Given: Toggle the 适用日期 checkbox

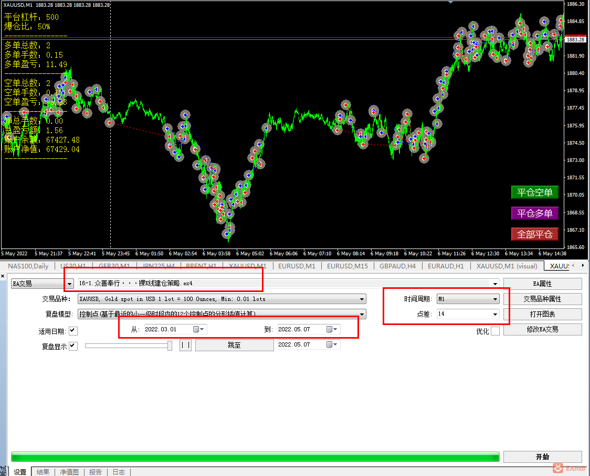Looking at the screenshot, I should [73, 331].
